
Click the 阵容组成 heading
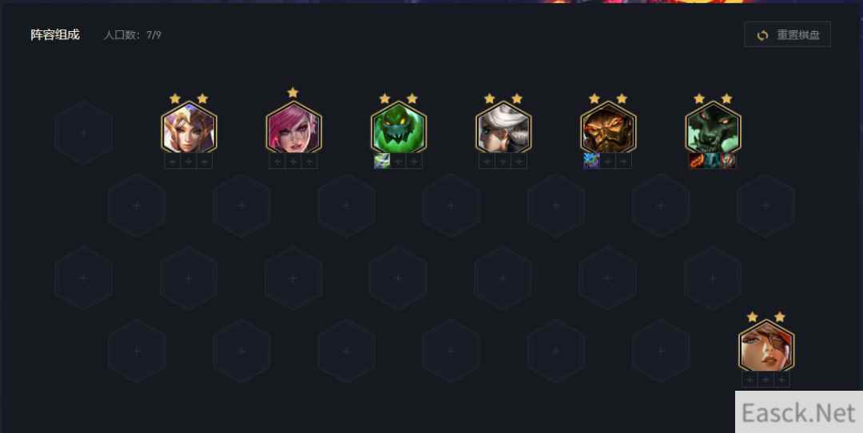pyautogui.click(x=55, y=34)
